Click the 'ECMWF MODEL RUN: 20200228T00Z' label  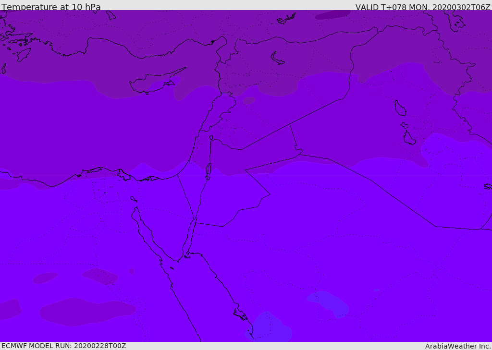point(64,346)
